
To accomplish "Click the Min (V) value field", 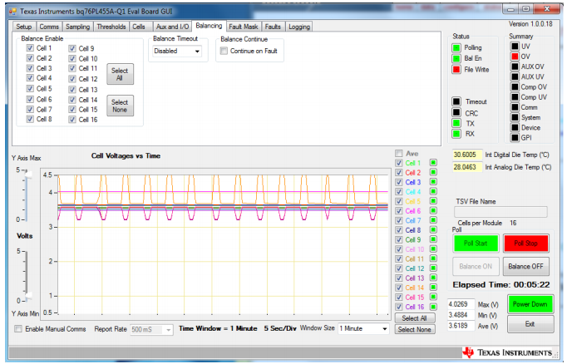I will tap(461, 315).
